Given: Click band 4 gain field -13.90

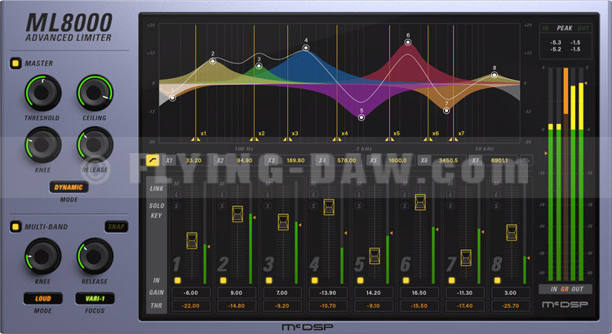Looking at the screenshot, I should coord(328,292).
